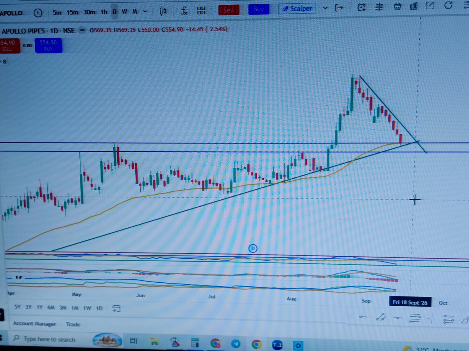The width and height of the screenshot is (469, 351).
Task: Switch to the 5m timeframe
Action: 57,12
